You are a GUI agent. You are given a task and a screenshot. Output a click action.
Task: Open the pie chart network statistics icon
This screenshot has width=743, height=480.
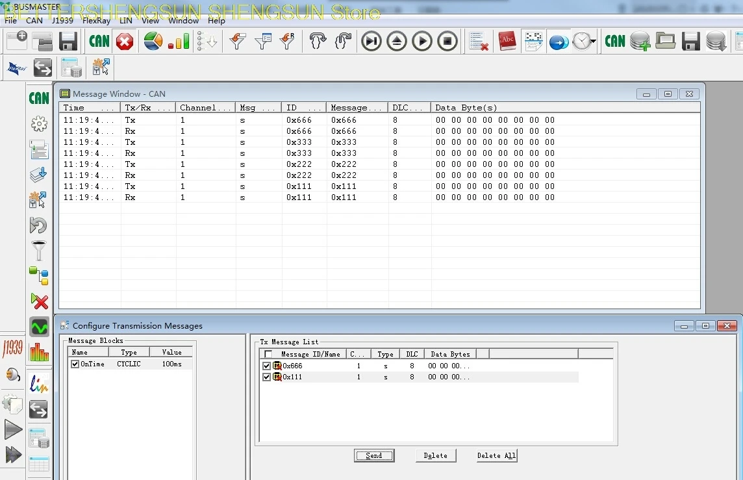(153, 41)
